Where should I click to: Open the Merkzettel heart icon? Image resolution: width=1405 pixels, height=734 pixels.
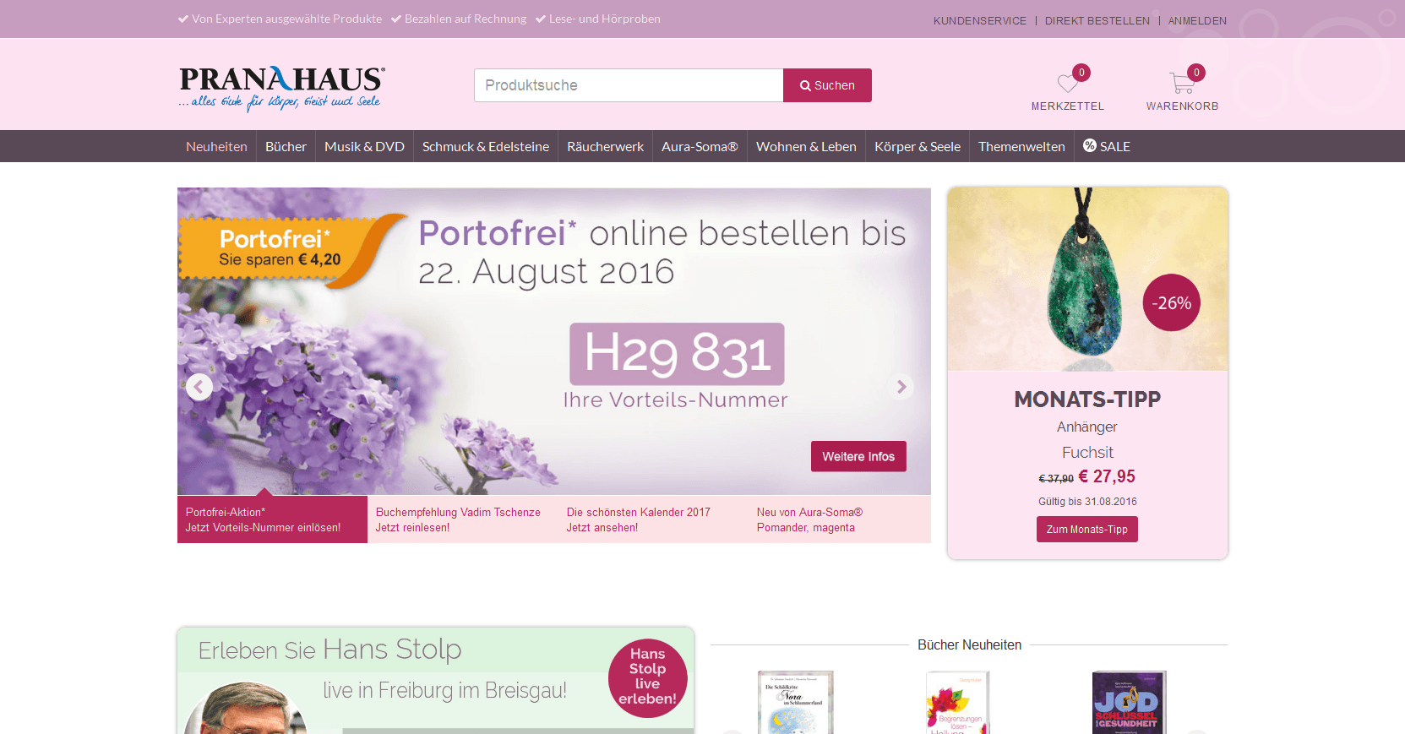pos(1068,84)
